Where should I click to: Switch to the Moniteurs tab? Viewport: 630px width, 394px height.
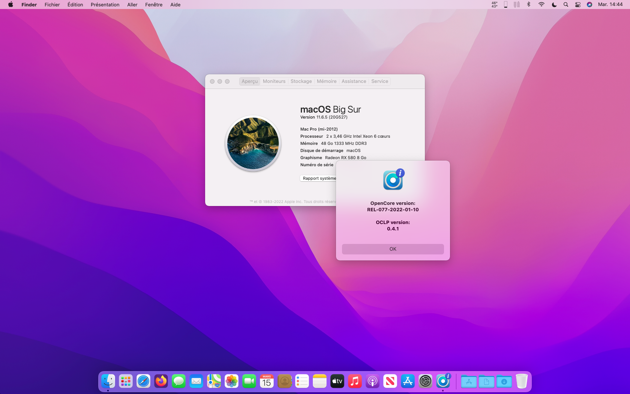point(274,81)
